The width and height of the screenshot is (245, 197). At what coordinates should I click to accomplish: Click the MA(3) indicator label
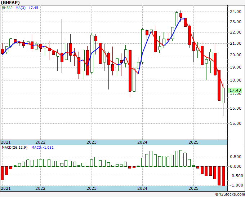click(21, 8)
